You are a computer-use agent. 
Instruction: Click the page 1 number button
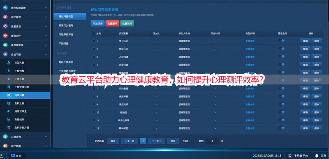143,141
